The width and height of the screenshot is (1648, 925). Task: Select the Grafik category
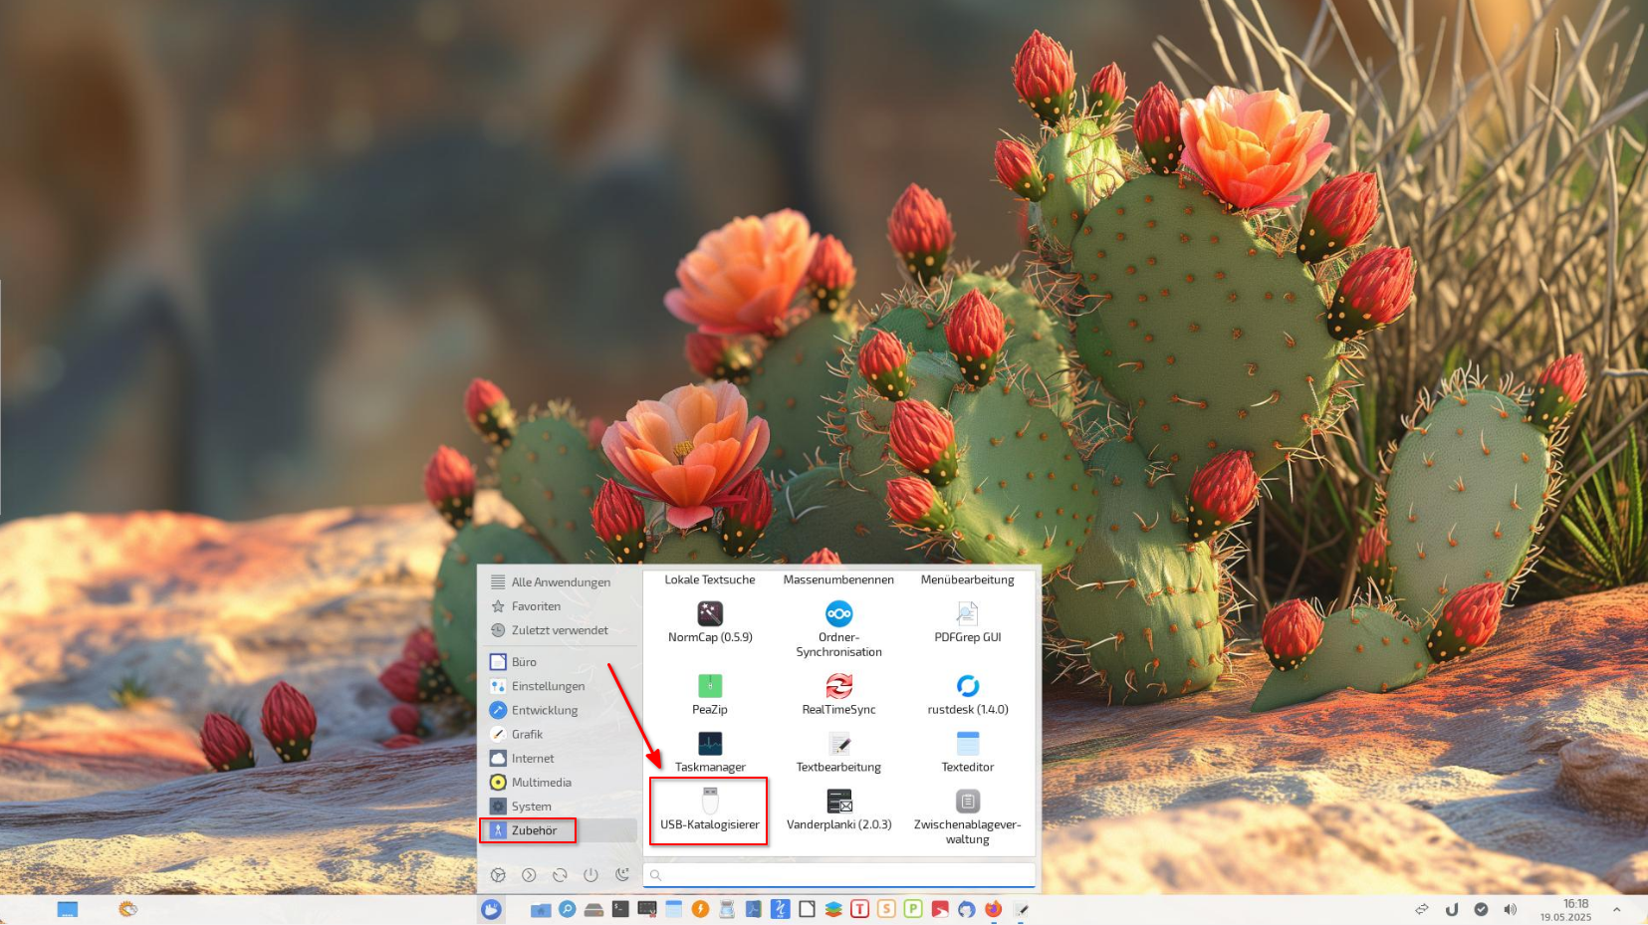coord(559,734)
